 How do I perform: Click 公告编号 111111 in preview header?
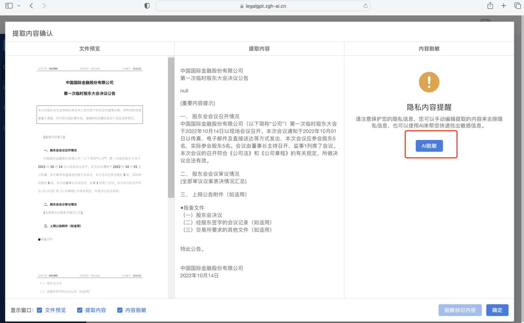[x=132, y=69]
